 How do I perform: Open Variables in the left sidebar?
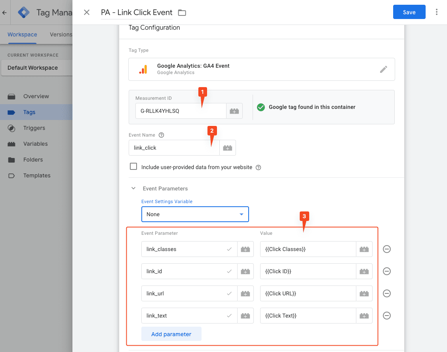pyautogui.click(x=35, y=144)
